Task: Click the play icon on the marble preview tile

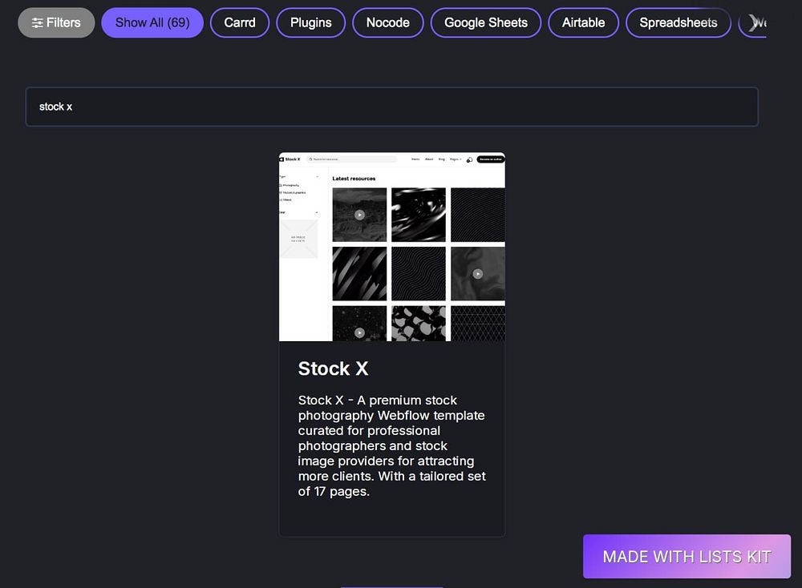Action: point(478,274)
